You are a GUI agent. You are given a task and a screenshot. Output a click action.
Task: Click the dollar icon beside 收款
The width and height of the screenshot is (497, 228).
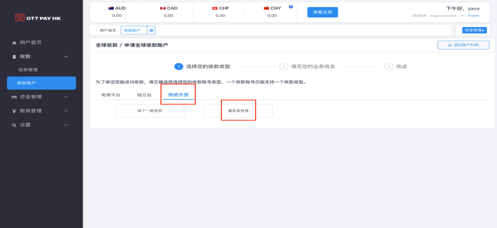[14, 57]
